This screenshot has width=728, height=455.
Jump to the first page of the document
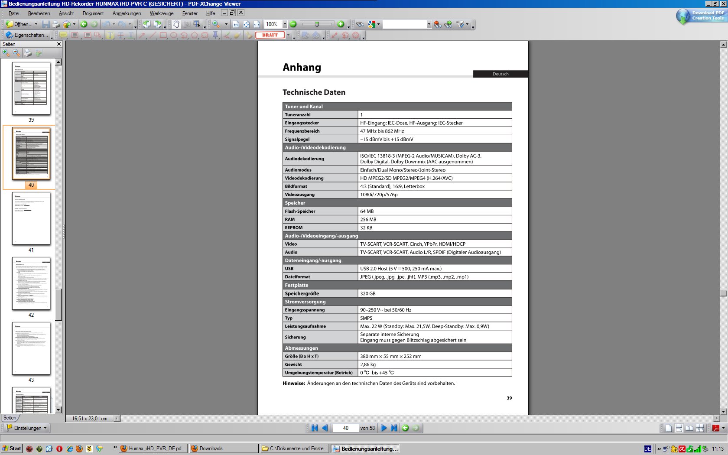(x=315, y=428)
